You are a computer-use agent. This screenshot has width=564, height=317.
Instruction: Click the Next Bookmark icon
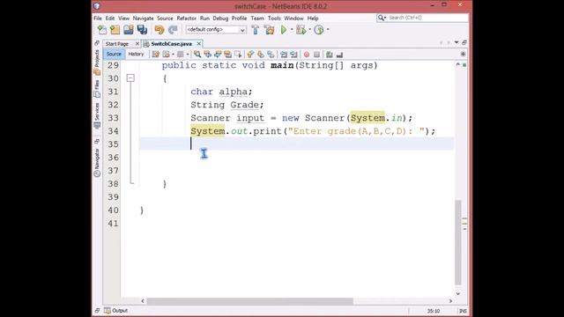coord(261,55)
